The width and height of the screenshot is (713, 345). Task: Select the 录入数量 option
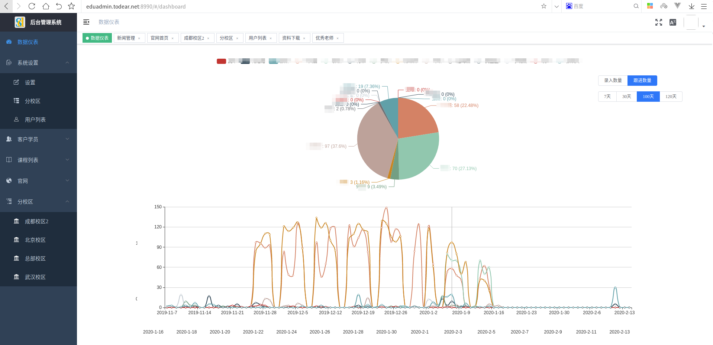click(613, 81)
